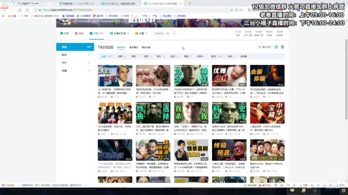The height and width of the screenshot is (195, 348).
Task: Open the 我杀了我 video thumbnail
Action: click(x=191, y=113)
